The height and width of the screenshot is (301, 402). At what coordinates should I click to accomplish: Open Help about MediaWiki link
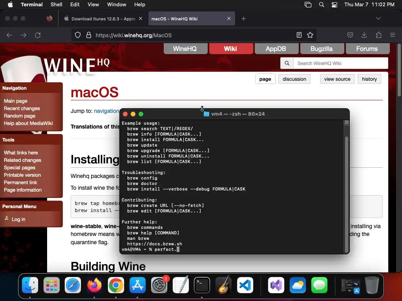tap(28, 123)
